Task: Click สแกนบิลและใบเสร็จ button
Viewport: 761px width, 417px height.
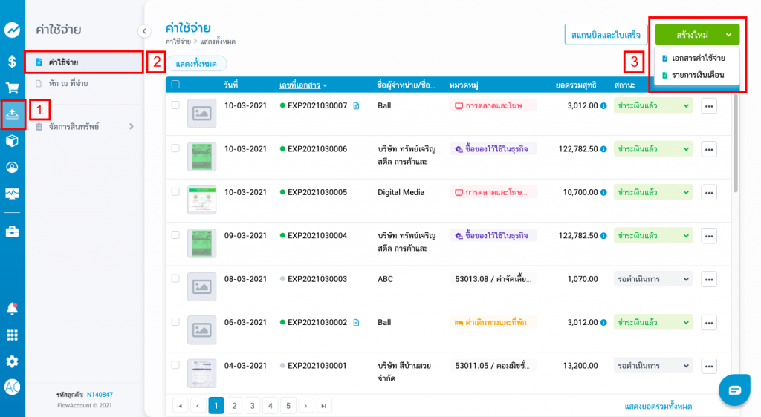Action: (605, 34)
